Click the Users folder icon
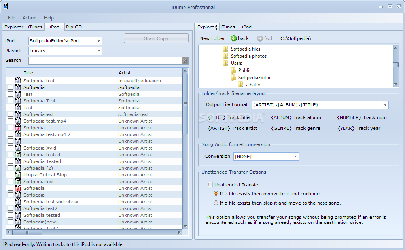Screen dimensions: 405x250 coord(226,63)
